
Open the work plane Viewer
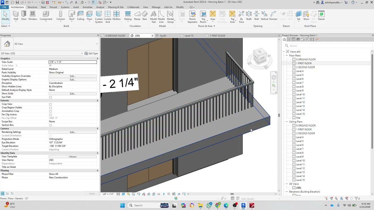coord(321,16)
